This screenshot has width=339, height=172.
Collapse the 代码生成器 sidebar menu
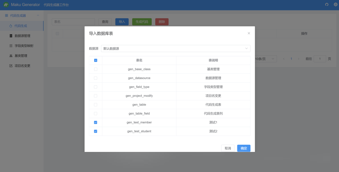38,16
